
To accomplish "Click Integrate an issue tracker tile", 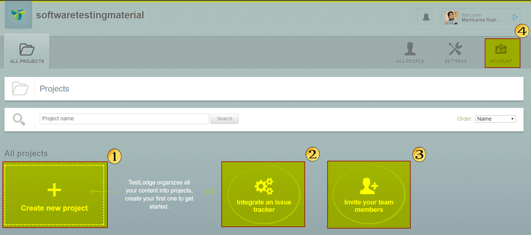I will coord(263,194).
